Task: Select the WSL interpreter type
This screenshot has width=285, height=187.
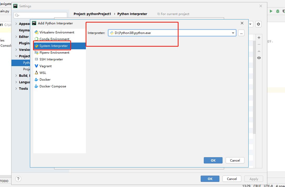Action: coord(42,73)
